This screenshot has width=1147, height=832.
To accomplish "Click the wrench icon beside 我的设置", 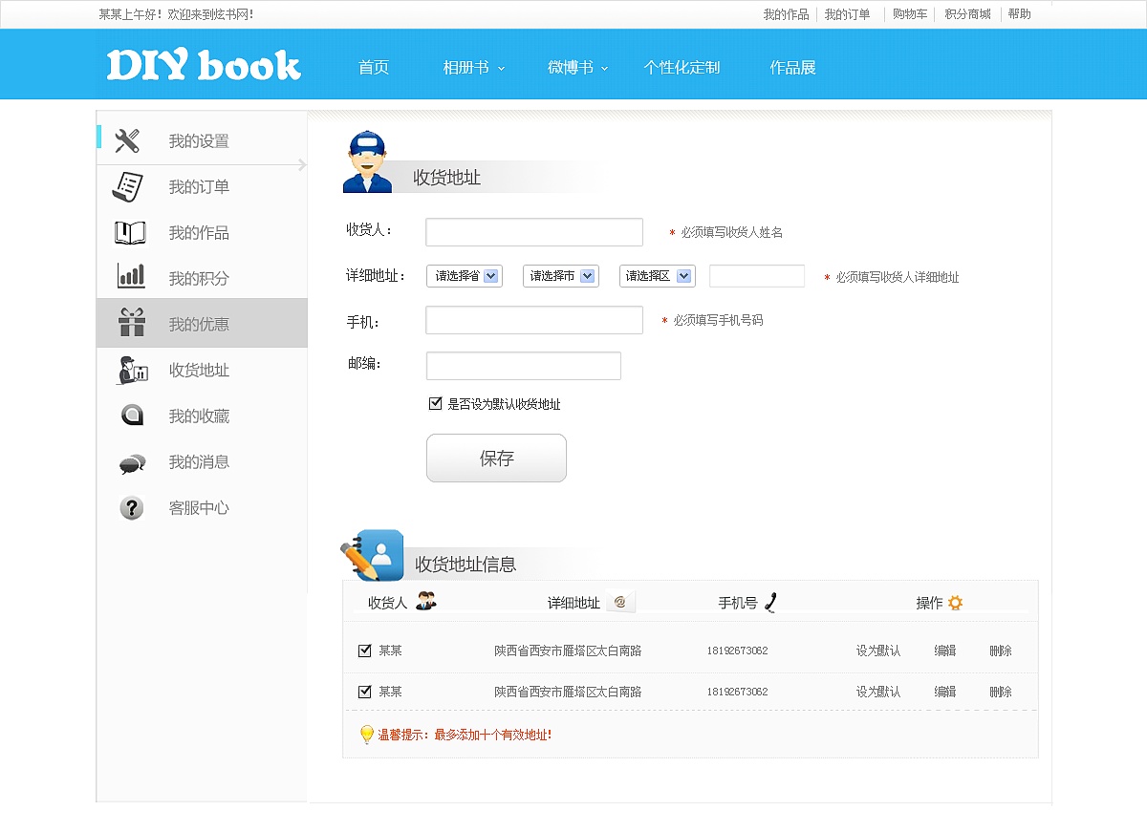I will 127,140.
